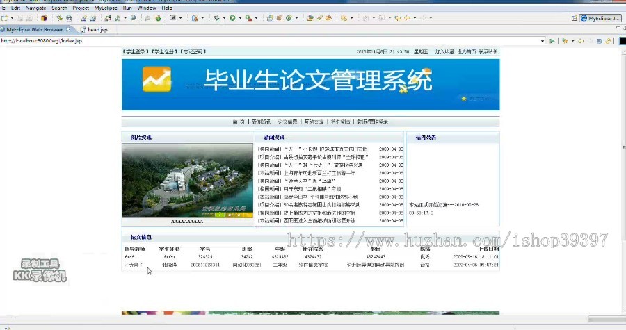Click the thesis row for teacher 王大锤子

point(311,265)
